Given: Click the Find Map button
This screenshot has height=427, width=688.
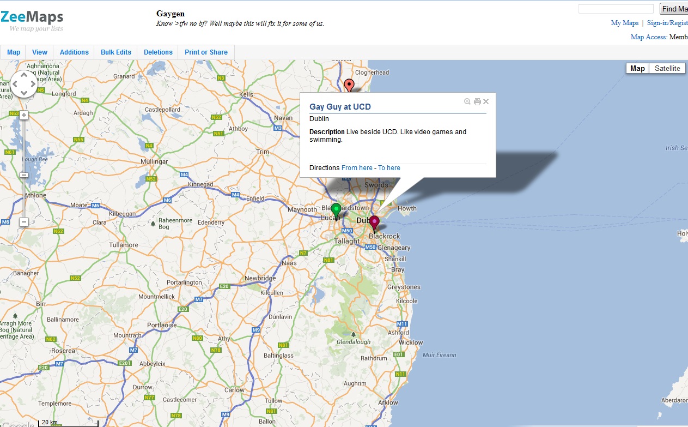Looking at the screenshot, I should point(674,9).
